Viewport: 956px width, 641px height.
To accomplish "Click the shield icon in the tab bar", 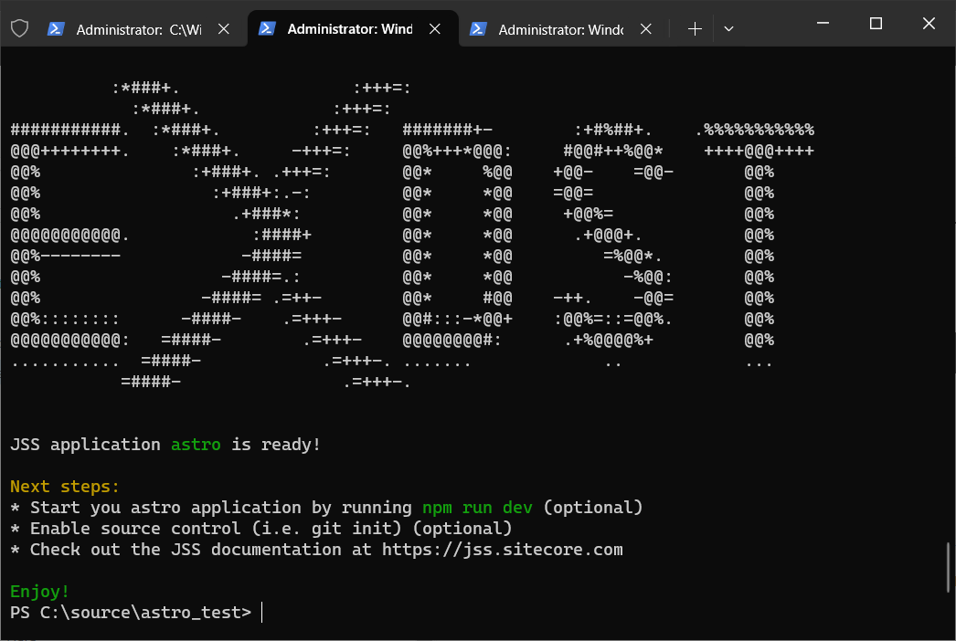I will 19,28.
